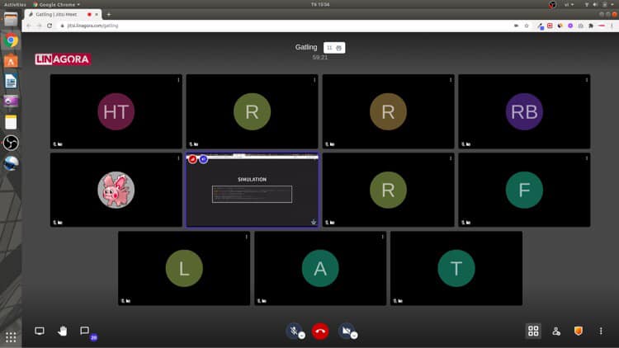Unmute the microphone
This screenshot has width=619, height=348.
pos(294,331)
